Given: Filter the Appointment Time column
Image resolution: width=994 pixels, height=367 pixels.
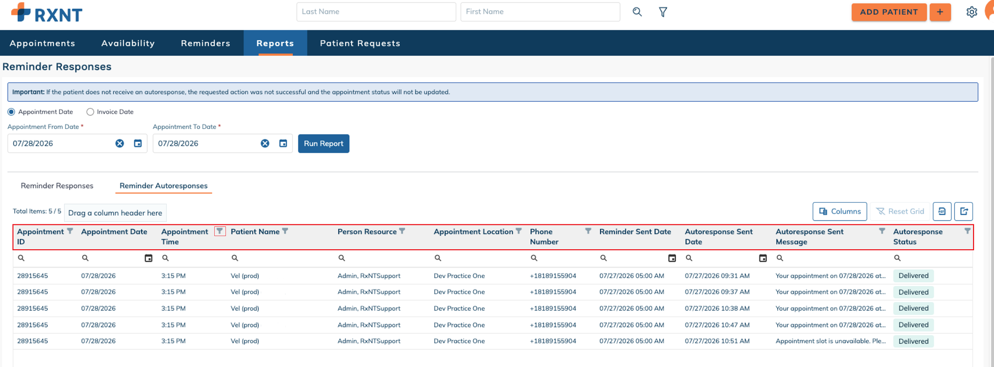Looking at the screenshot, I should pos(219,231).
